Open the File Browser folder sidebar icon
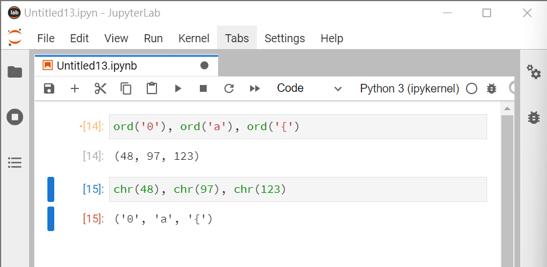 [x=15, y=72]
